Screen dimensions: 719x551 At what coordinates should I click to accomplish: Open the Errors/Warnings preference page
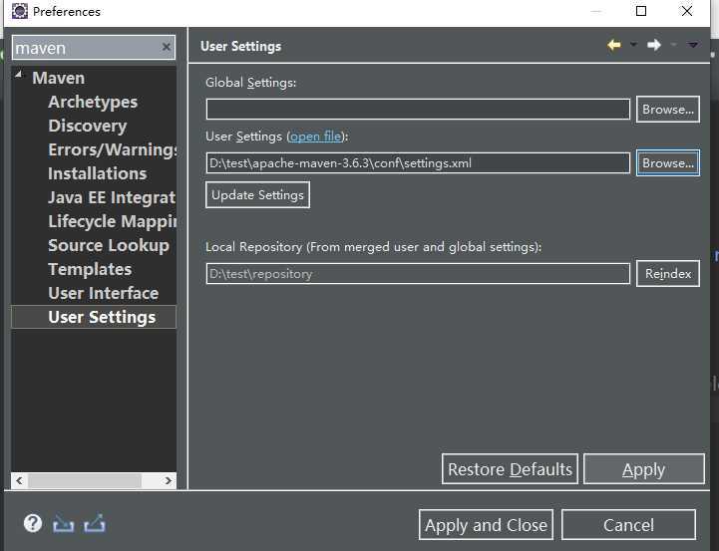113,149
